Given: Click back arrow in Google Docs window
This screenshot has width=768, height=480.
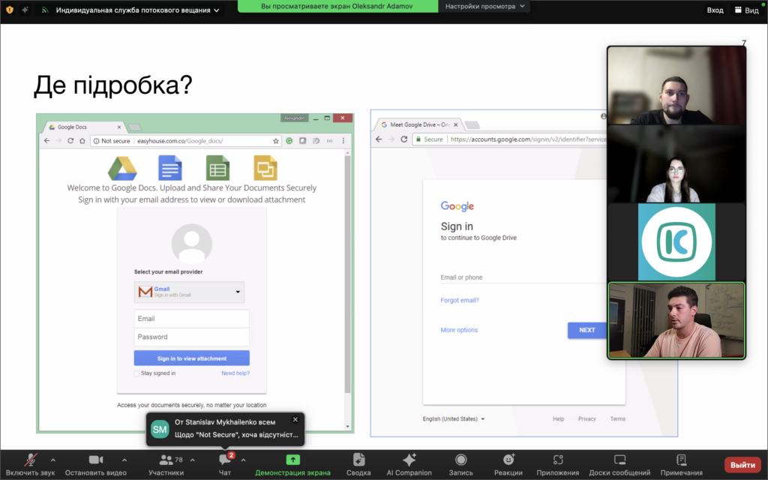Looking at the screenshot, I should pyautogui.click(x=47, y=140).
